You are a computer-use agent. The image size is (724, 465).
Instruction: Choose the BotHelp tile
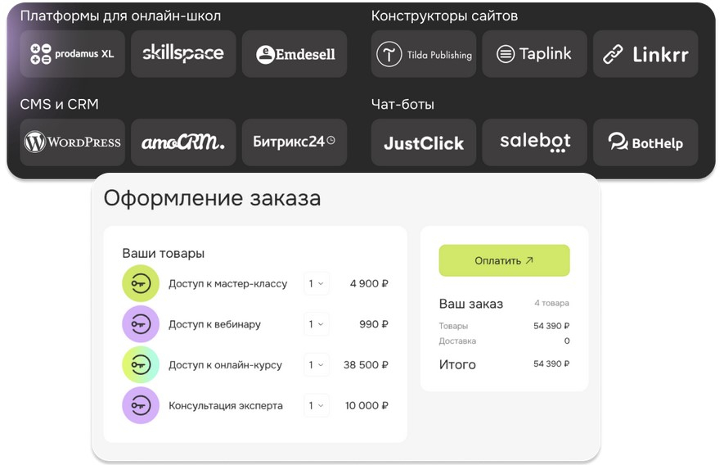point(645,142)
